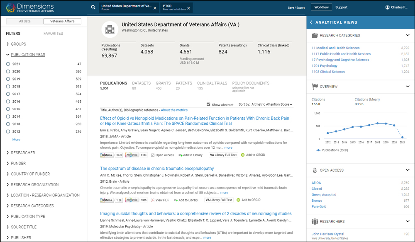Select publication year 2021 radio button
This screenshot has height=242, width=415.
point(8,64)
